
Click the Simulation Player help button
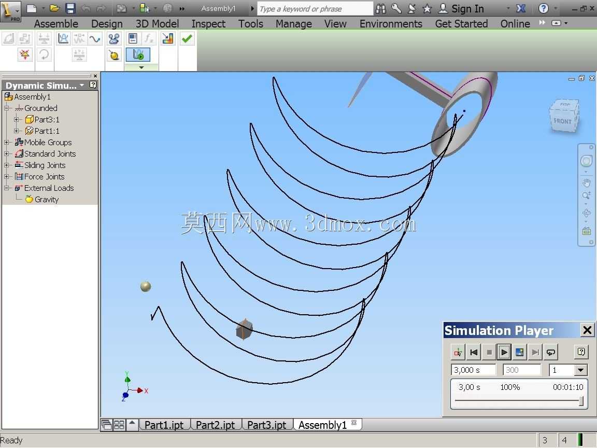tap(581, 352)
